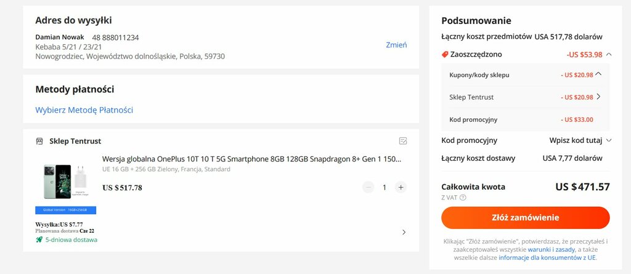
Task: Click the Tentrust store icon
Action: 39,141
